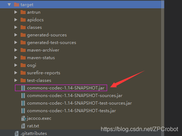Select the jacoco.exec file name

[x=39, y=118]
